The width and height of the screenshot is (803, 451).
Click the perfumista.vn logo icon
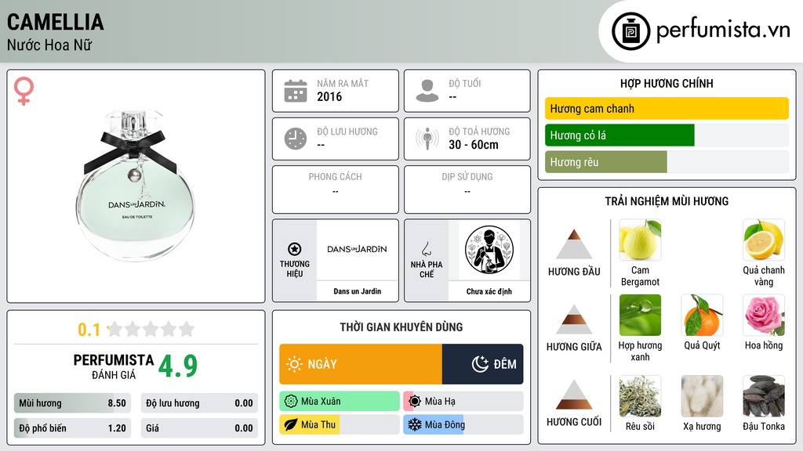coord(630,31)
